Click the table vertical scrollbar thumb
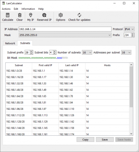139x152 pixels. click(131, 87)
